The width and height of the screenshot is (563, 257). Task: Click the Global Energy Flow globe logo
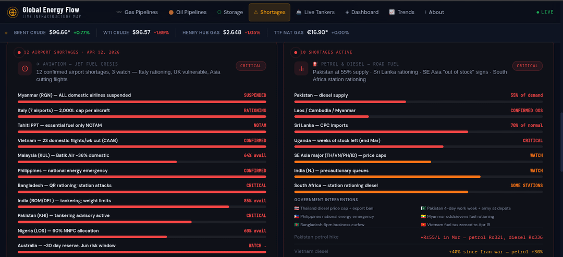13,12
